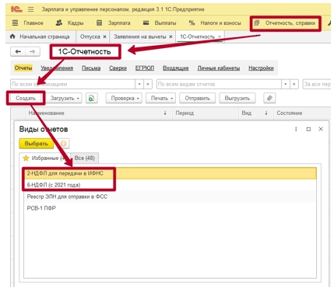
Task: Open the Зарплата section
Action: coord(113,23)
